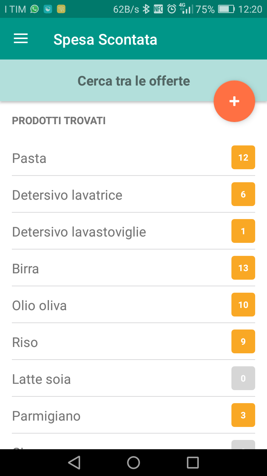Image resolution: width=267 pixels, height=476 pixels.
Task: Tap the Bluetooth status icon
Action: pos(146,9)
